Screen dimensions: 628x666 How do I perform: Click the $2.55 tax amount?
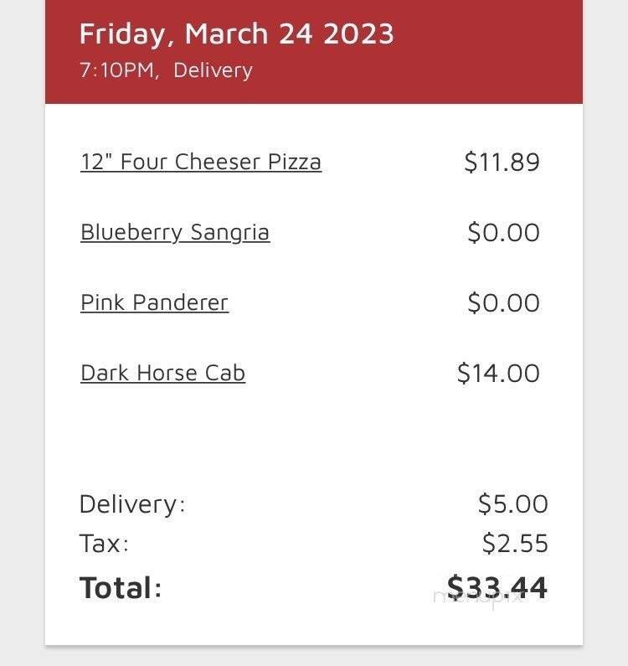514,544
